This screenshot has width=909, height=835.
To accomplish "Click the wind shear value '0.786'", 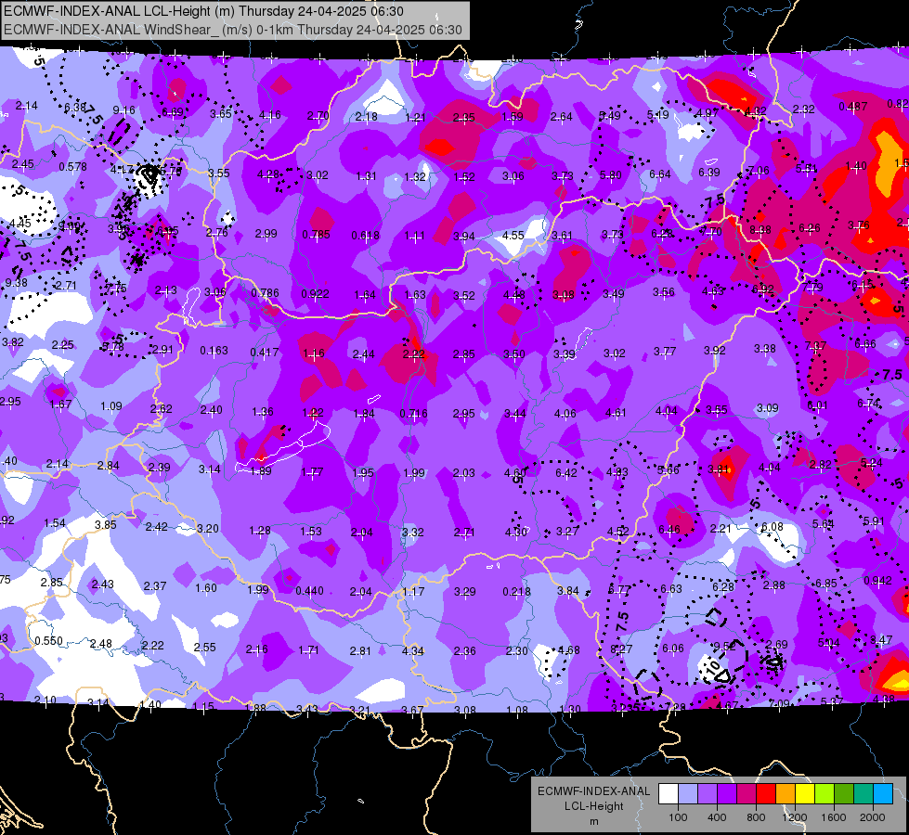I will pos(265,293).
